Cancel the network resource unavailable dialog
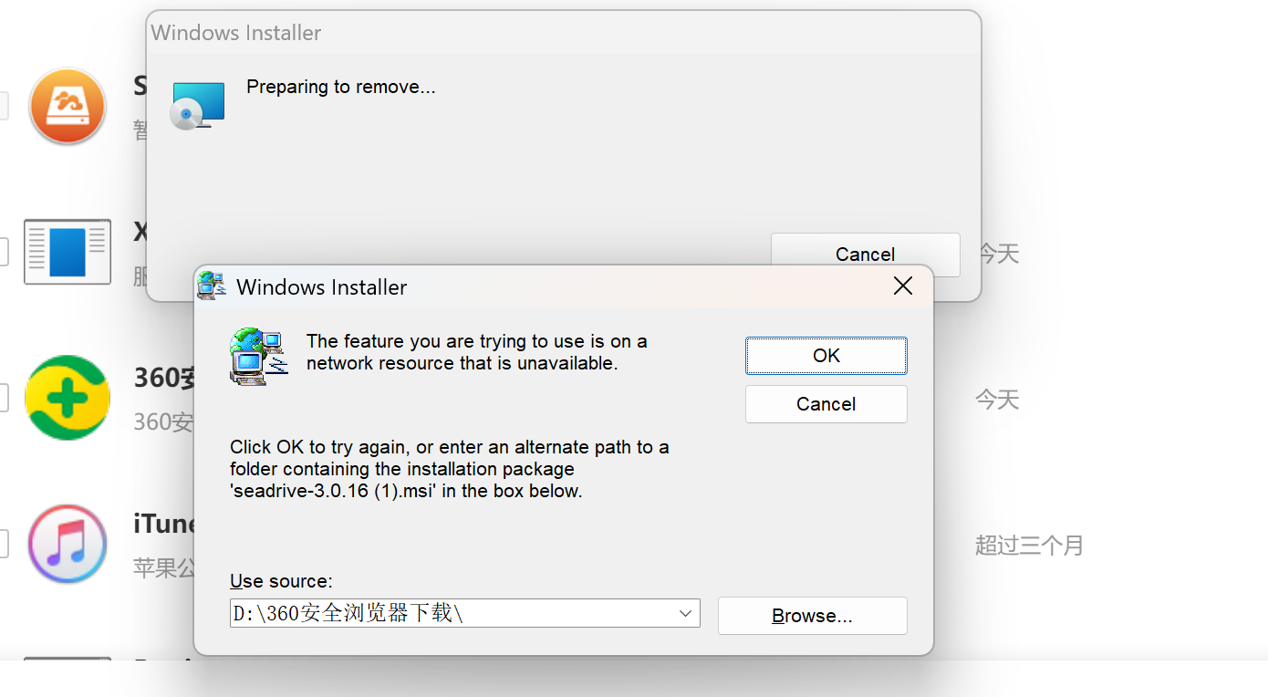This screenshot has width=1268, height=697. click(826, 404)
